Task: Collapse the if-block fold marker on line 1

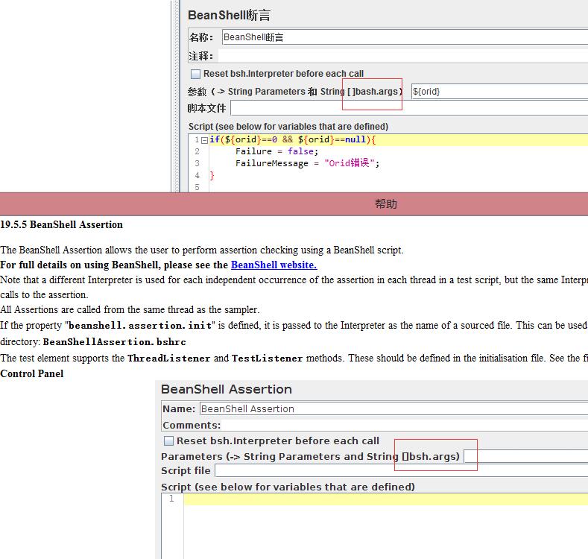Action: (x=204, y=140)
